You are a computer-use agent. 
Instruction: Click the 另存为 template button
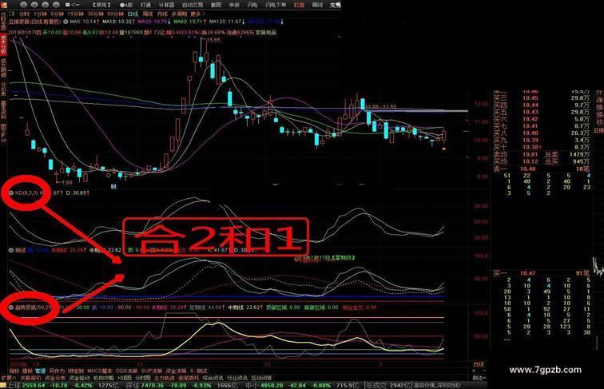click(x=57, y=371)
